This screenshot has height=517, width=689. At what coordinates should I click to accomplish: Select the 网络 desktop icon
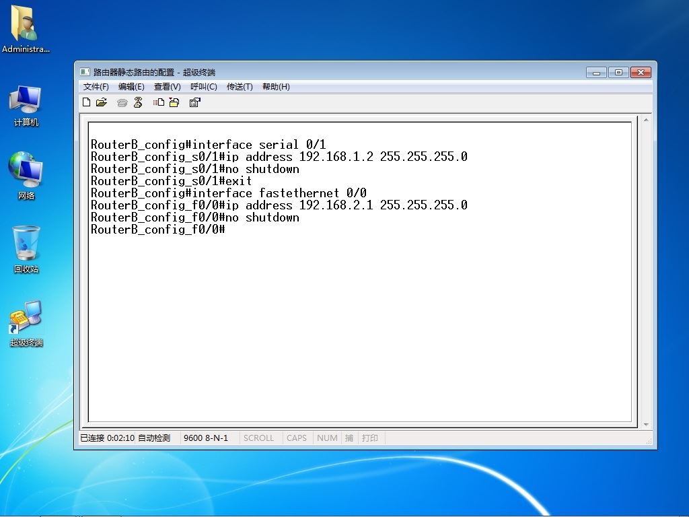click(x=26, y=176)
